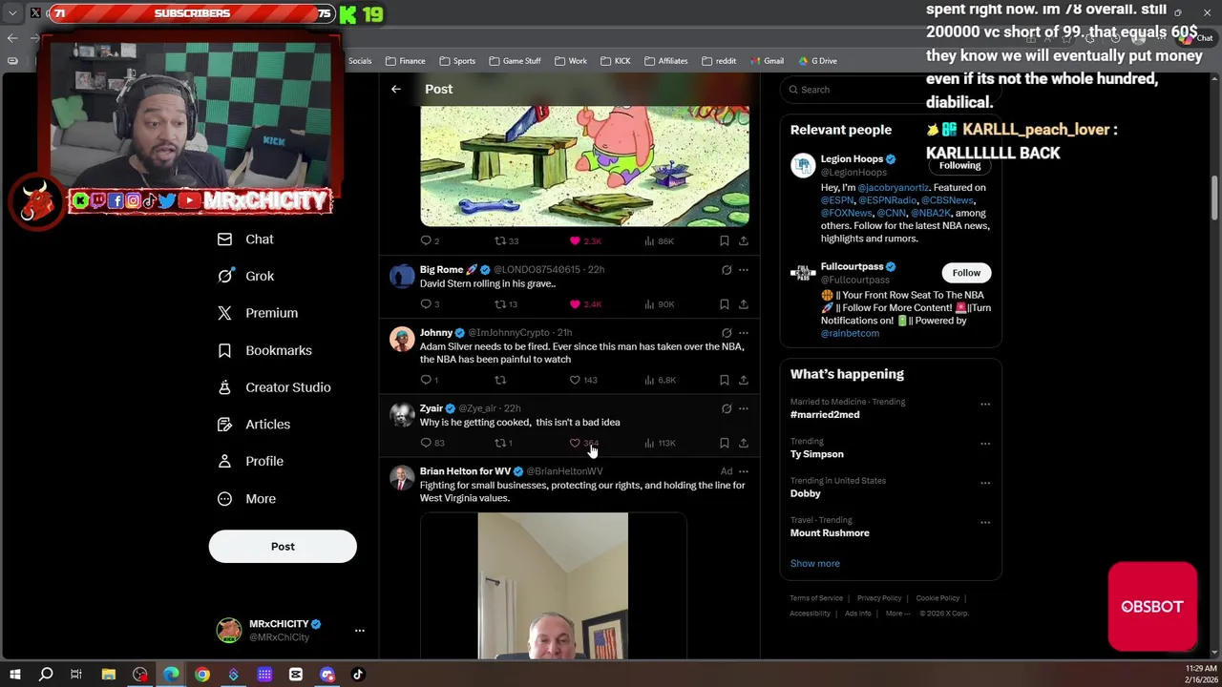The width and height of the screenshot is (1222, 687).
Task: Reply to Johnny's post
Action: pos(426,380)
